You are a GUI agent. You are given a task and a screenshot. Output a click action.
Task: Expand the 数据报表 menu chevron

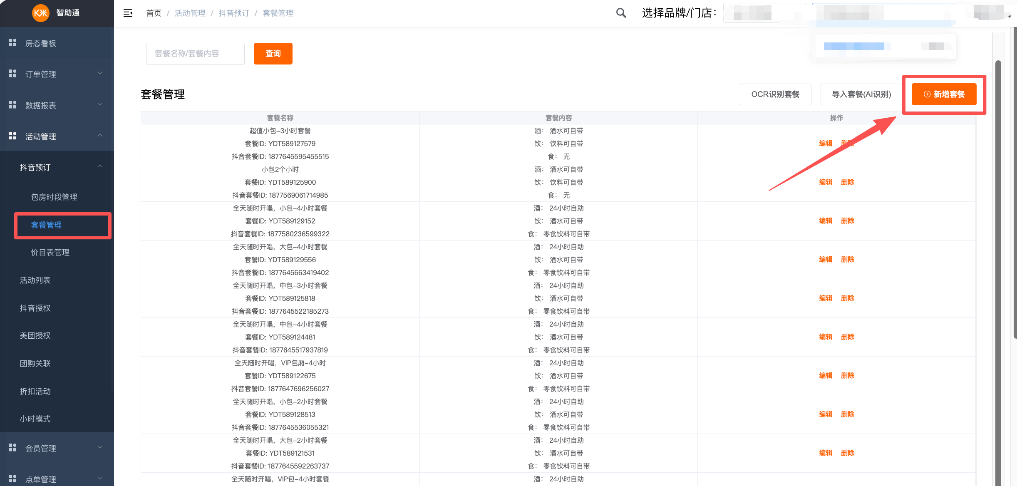pos(100,104)
